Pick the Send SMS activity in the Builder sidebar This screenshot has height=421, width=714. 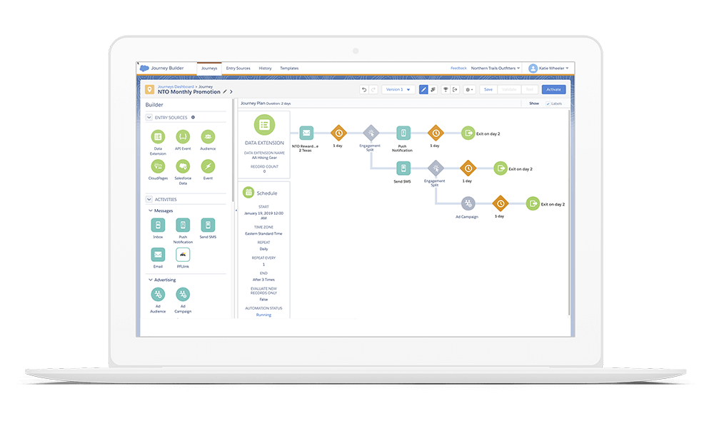coord(208,225)
